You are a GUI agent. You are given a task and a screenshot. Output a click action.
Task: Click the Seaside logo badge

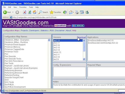tap(78, 26)
